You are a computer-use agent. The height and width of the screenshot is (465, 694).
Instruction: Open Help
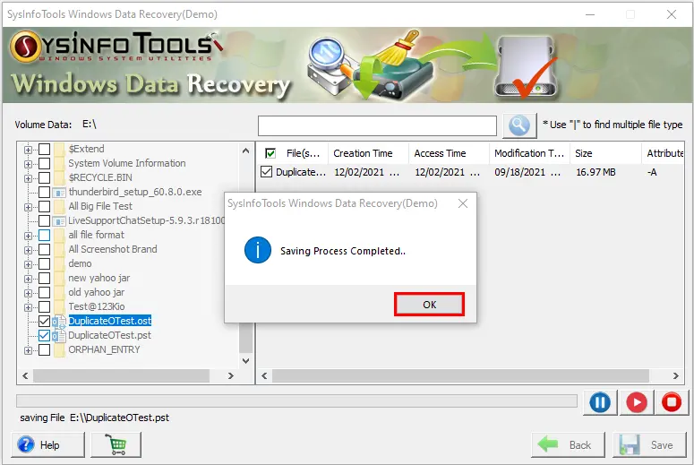[47, 444]
